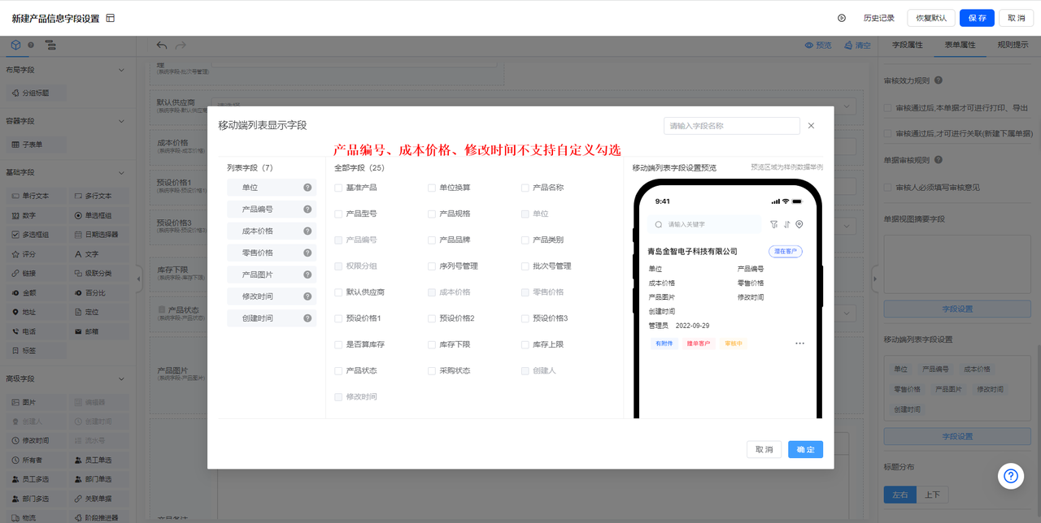
Task: Open the floating help question-mark button
Action: click(x=1011, y=476)
